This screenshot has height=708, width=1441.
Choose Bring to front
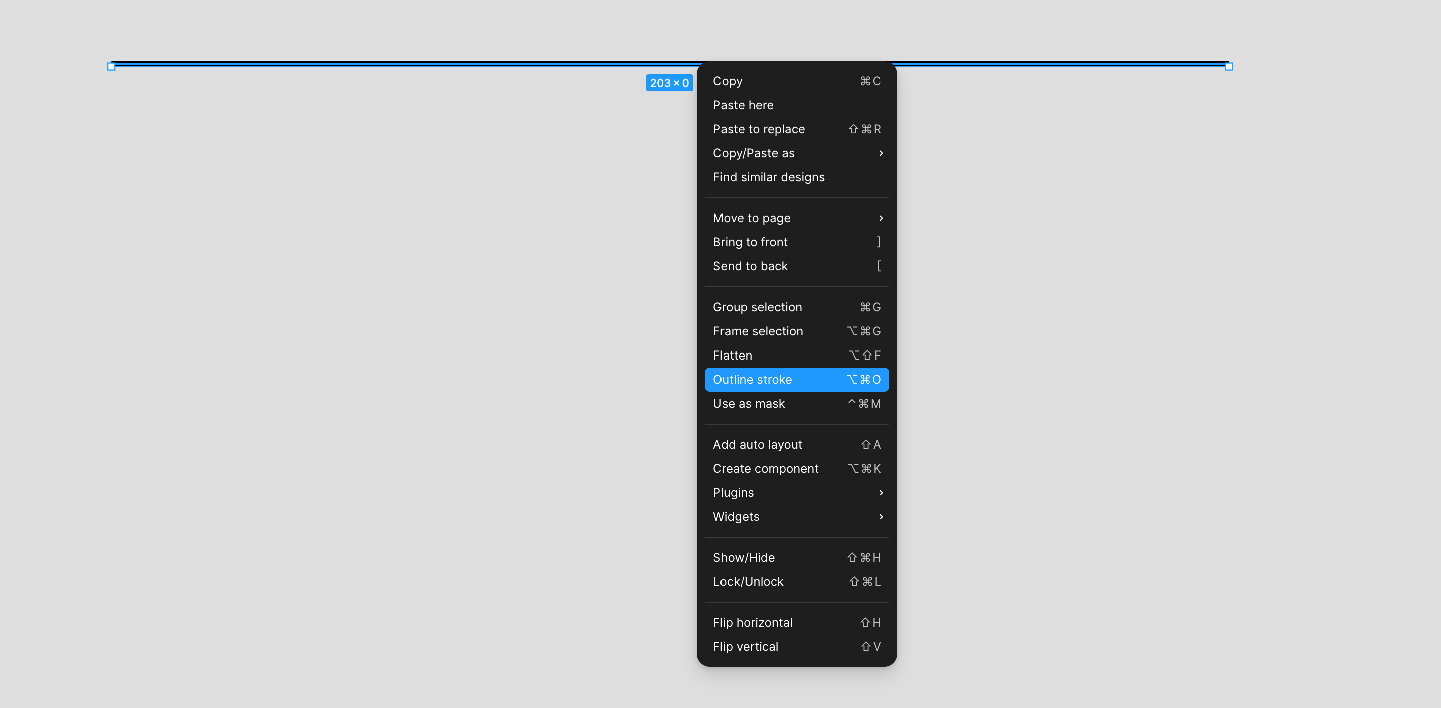point(797,242)
